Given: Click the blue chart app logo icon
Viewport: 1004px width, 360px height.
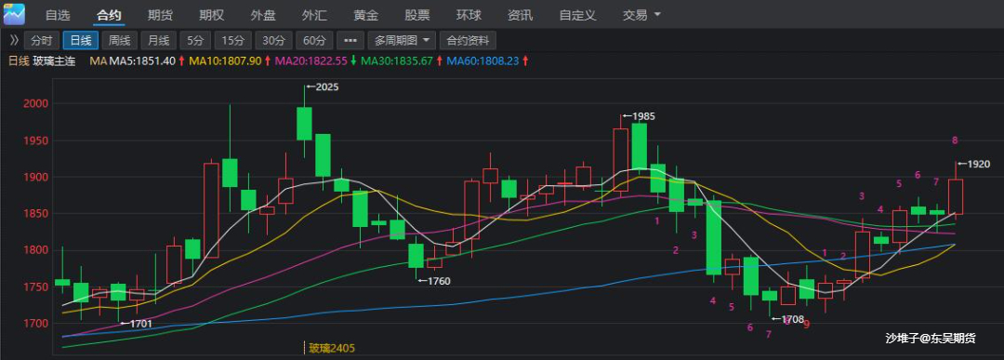Looking at the screenshot, I should coord(14,13).
